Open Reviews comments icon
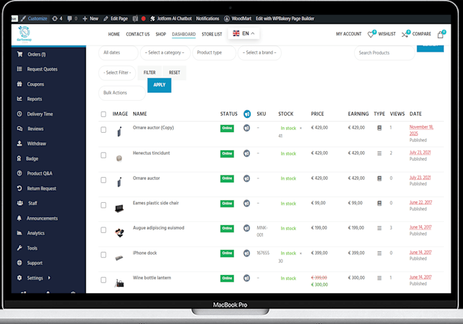Viewport: 463px width, 324px height. [x=20, y=129]
